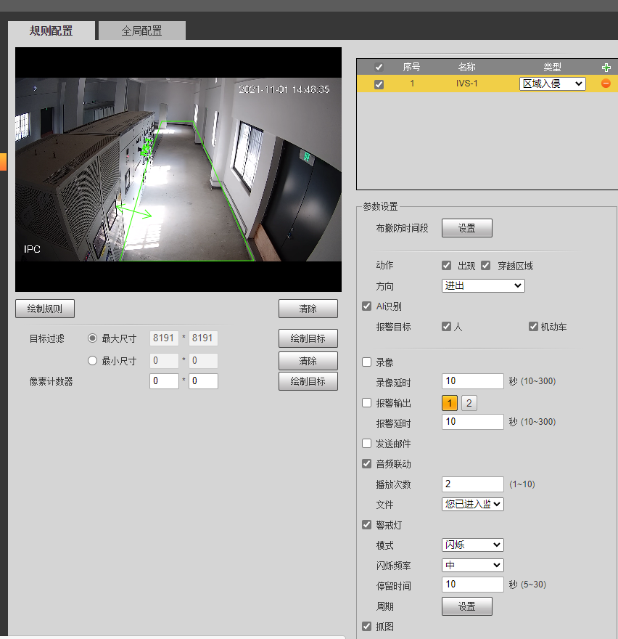Select alarm output channel 1
This screenshot has width=618, height=639.
tap(450, 403)
